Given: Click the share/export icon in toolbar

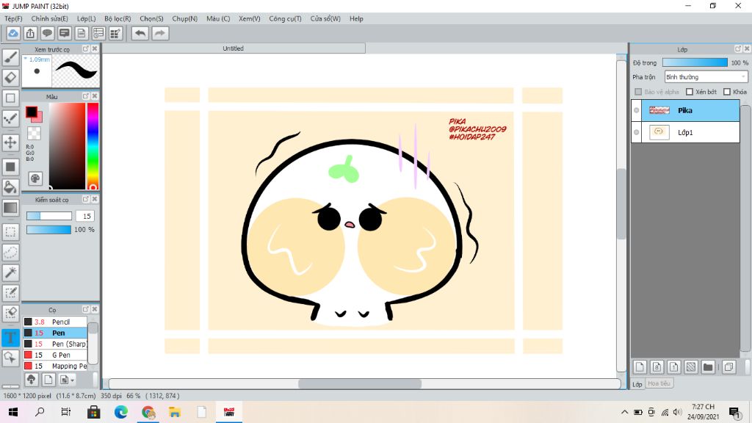Looking at the screenshot, I should [30, 33].
